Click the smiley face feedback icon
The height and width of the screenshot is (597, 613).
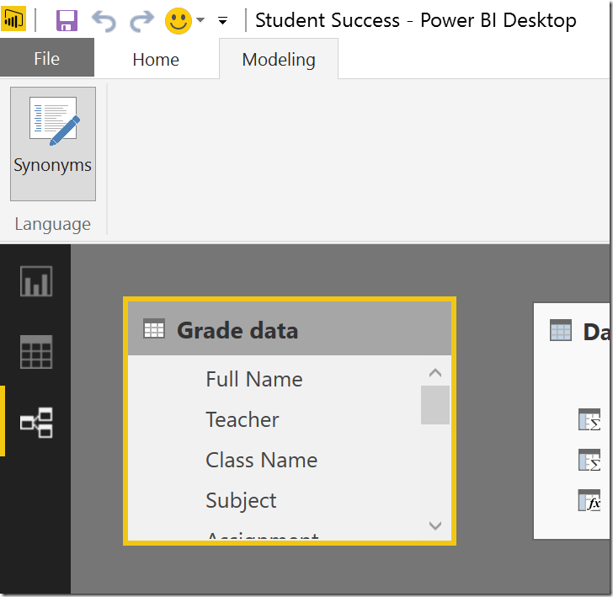(178, 20)
